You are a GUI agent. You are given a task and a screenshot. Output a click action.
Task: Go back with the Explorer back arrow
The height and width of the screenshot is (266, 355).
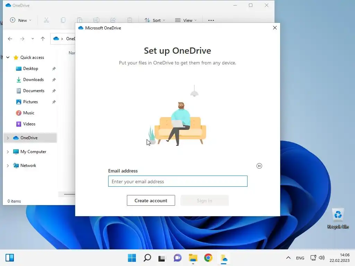[x=10, y=39]
